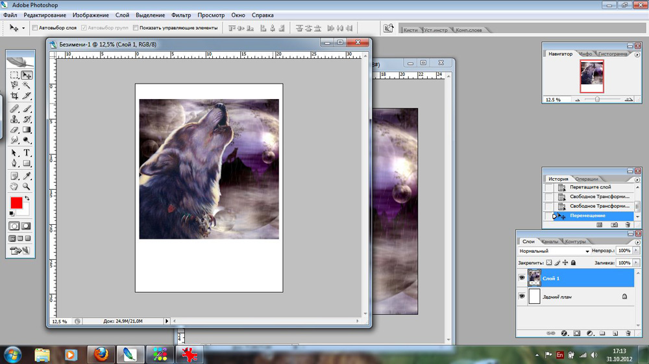Enable the Автовыбор слоя checkbox
This screenshot has width=649, height=364.
point(35,28)
